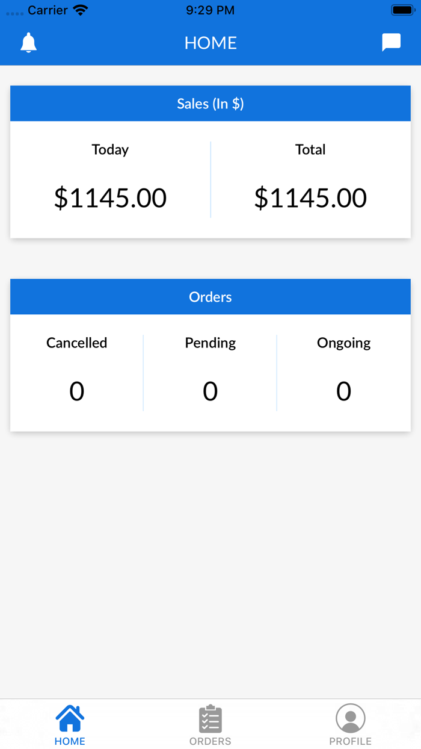Select the HOME tab label
The width and height of the screenshot is (421, 749).
70,741
